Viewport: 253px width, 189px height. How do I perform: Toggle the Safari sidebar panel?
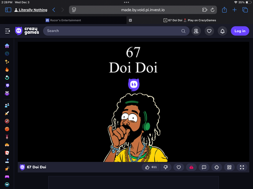click(8, 10)
